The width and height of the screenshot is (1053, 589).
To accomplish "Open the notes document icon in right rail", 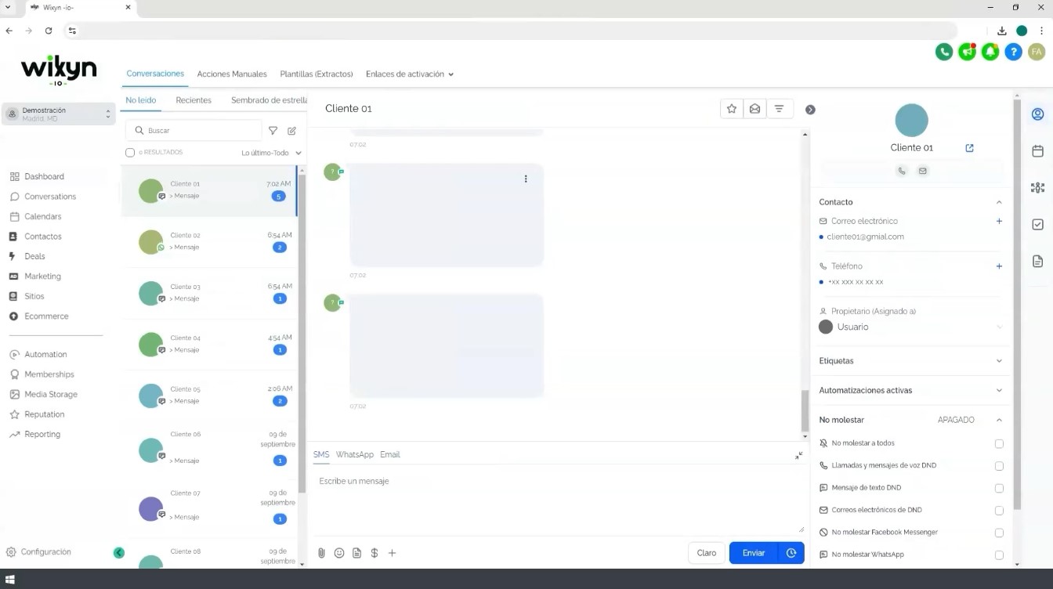I will [x=1037, y=262].
